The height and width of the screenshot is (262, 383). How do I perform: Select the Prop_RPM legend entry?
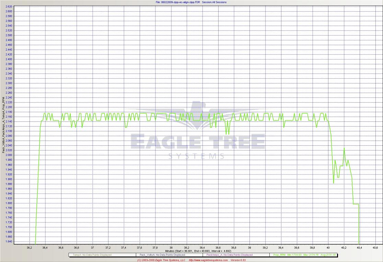click(x=303, y=255)
